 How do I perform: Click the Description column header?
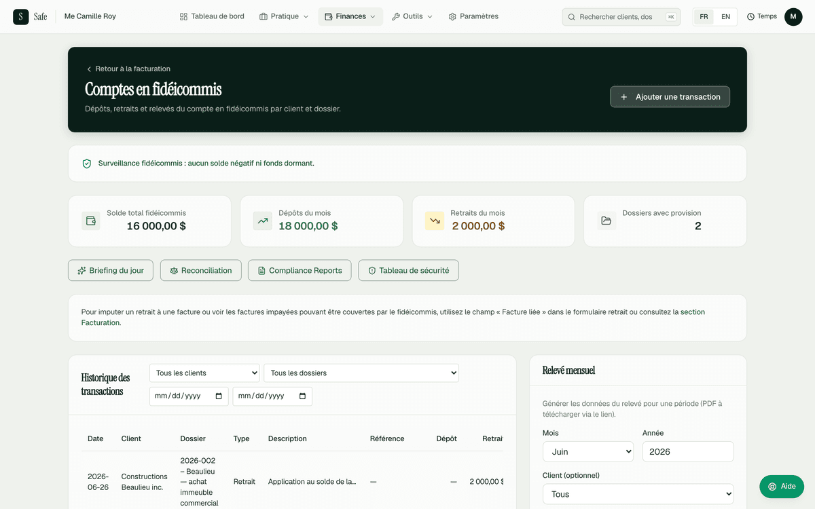click(x=287, y=438)
